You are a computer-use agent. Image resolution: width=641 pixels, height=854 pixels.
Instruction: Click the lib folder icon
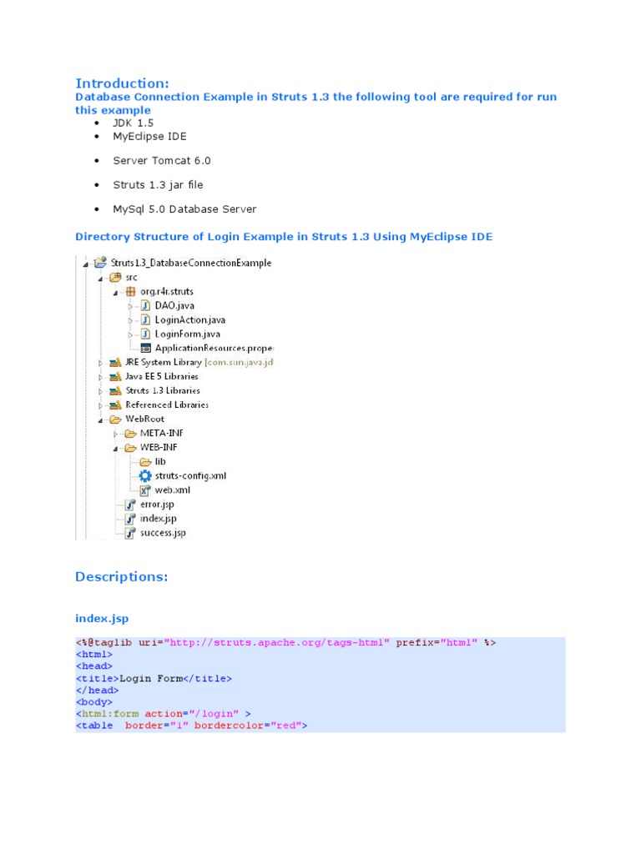point(145,461)
